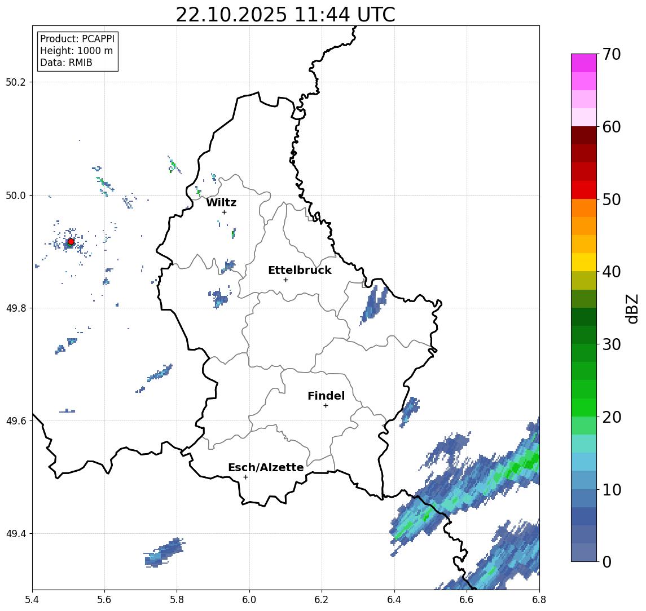This screenshot has width=646, height=611.
Task: Click the longitude tick label 6.4
Action: click(394, 600)
